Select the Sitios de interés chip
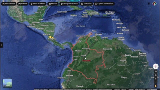This screenshot has width=160, height=90. pyautogui.click(x=38, y=4)
